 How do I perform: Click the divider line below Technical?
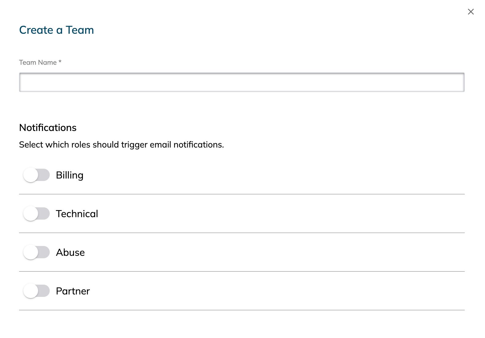pyautogui.click(x=242, y=233)
